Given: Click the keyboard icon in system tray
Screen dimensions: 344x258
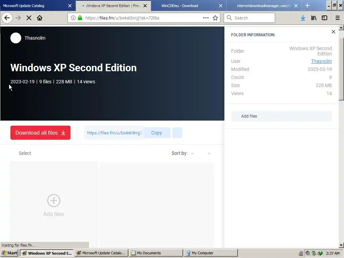Looking at the screenshot, I should [301, 253].
